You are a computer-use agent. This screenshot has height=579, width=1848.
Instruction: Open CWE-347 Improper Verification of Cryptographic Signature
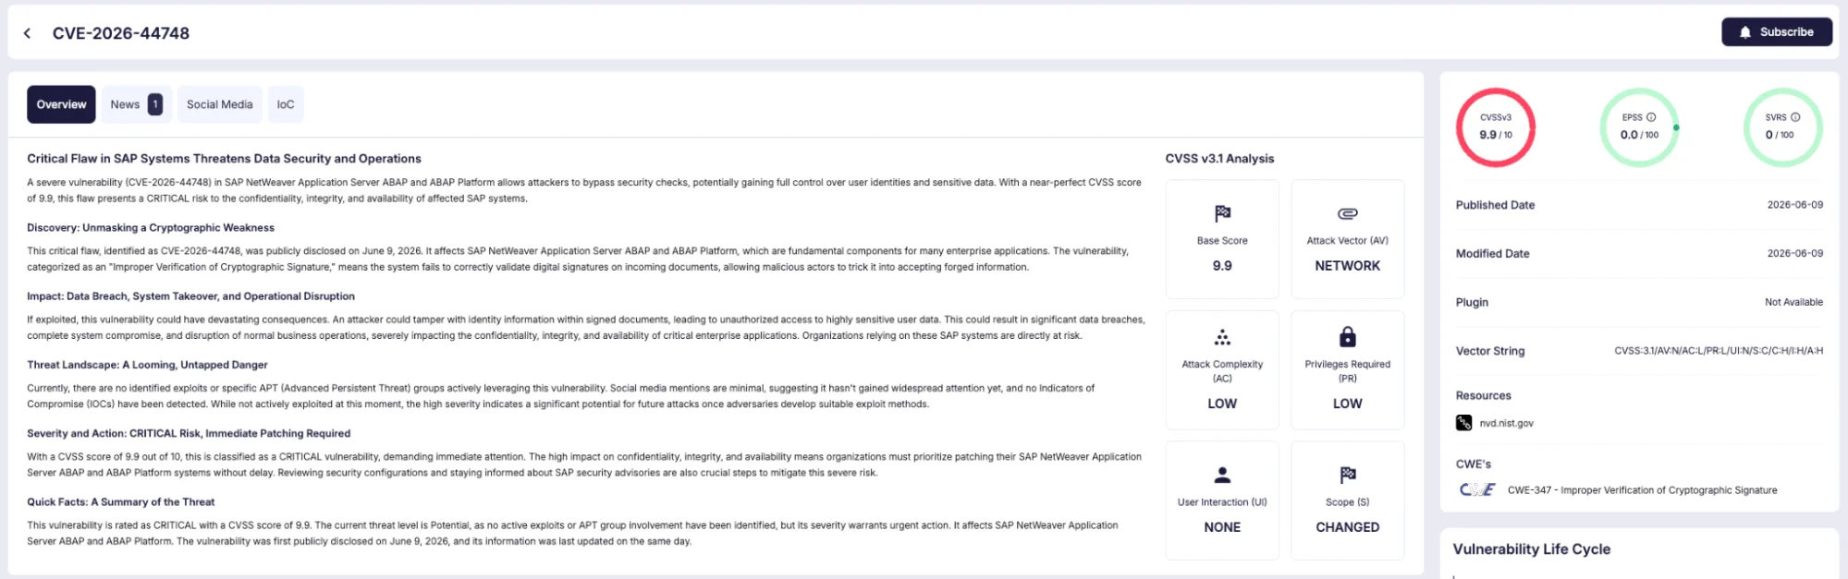click(x=1642, y=490)
